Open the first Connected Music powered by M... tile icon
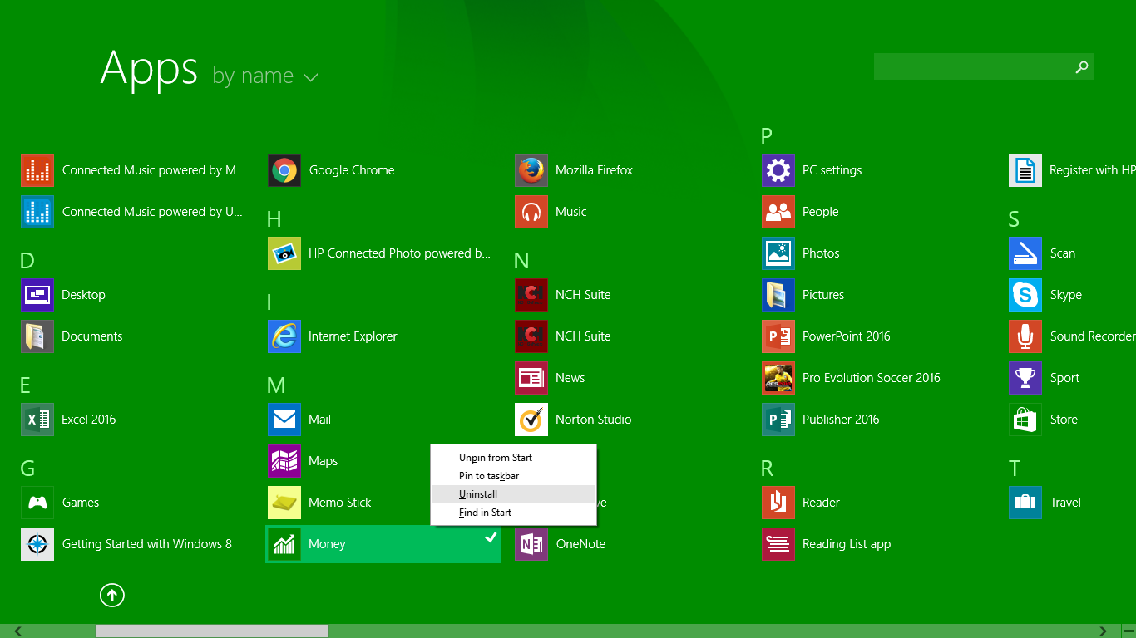Screen dimensions: 1136x638 tap(37, 170)
